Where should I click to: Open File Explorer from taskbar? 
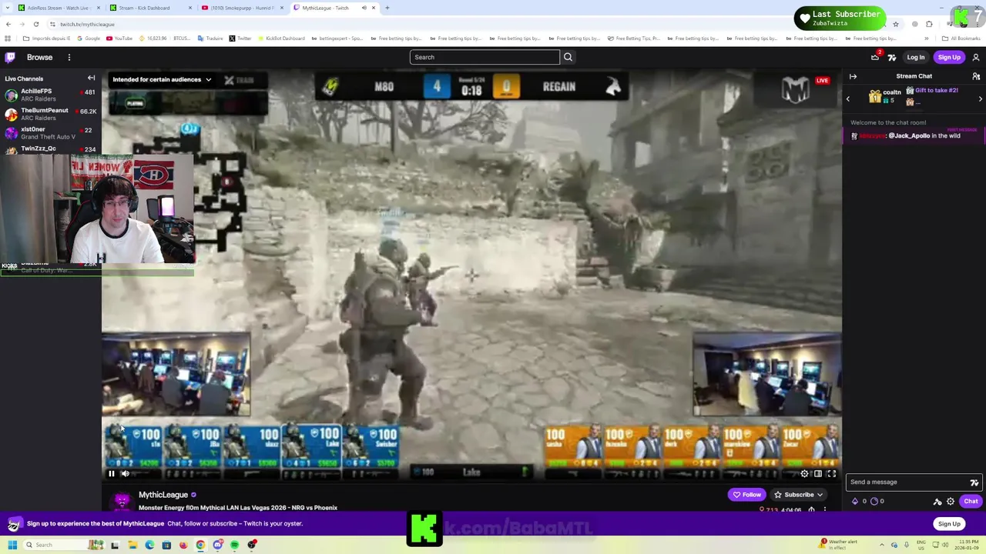[132, 545]
